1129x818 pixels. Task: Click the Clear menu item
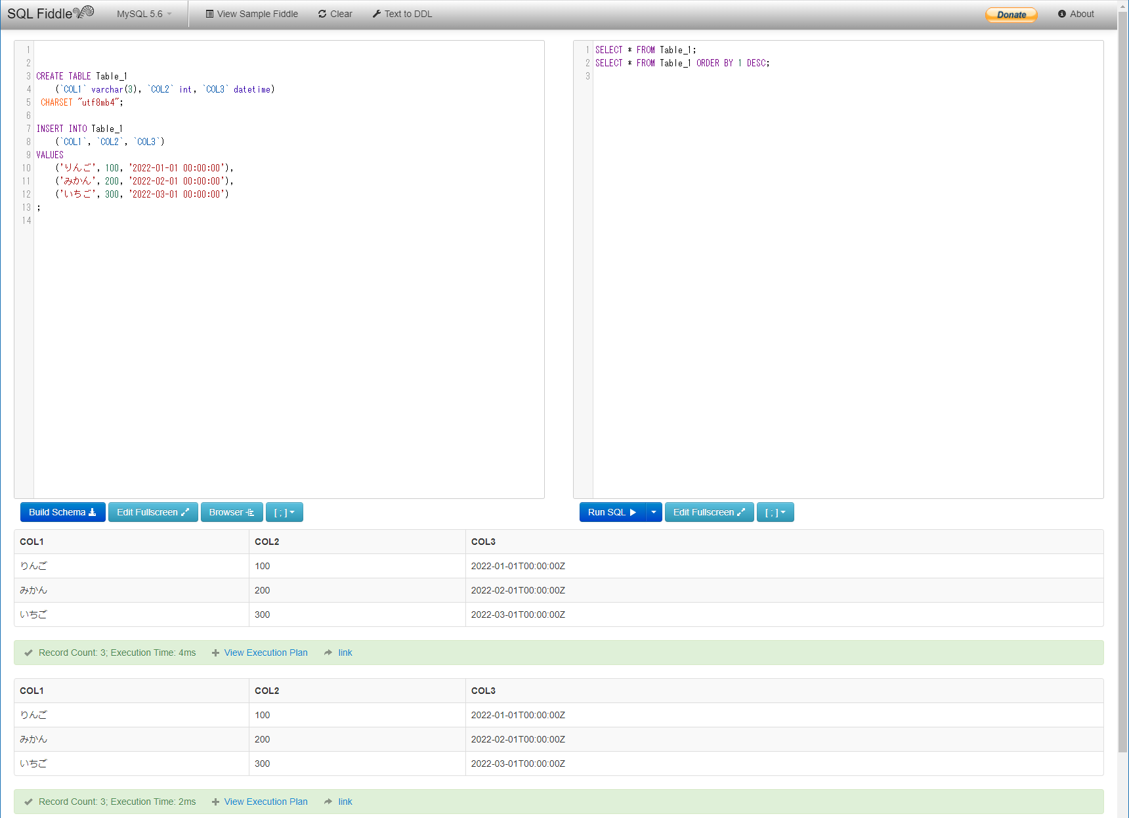pos(335,14)
